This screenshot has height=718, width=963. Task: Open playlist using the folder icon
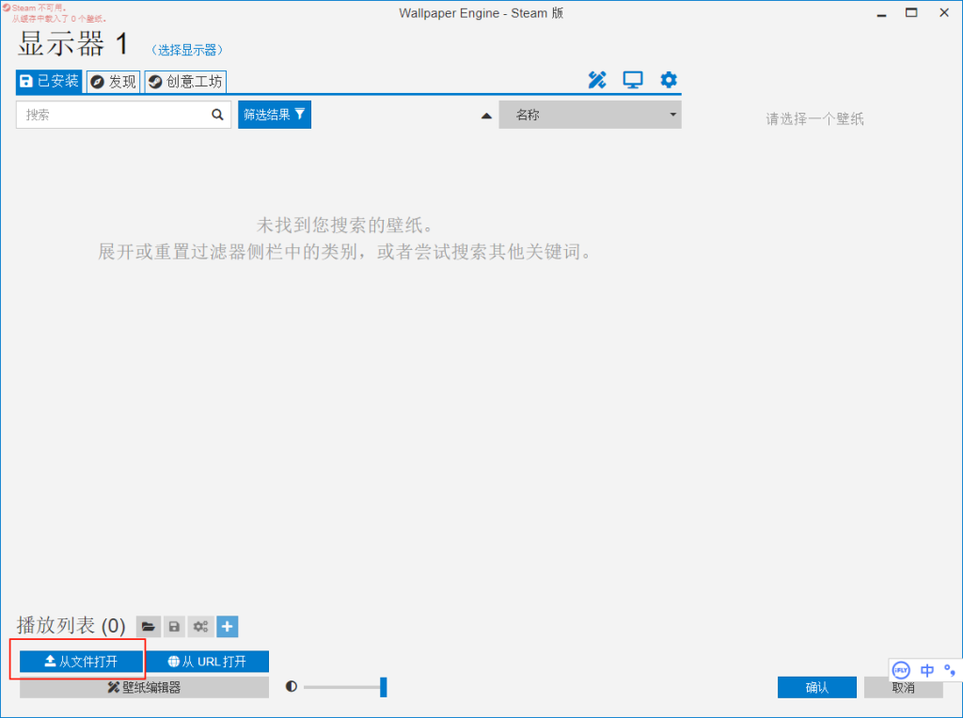tap(148, 627)
